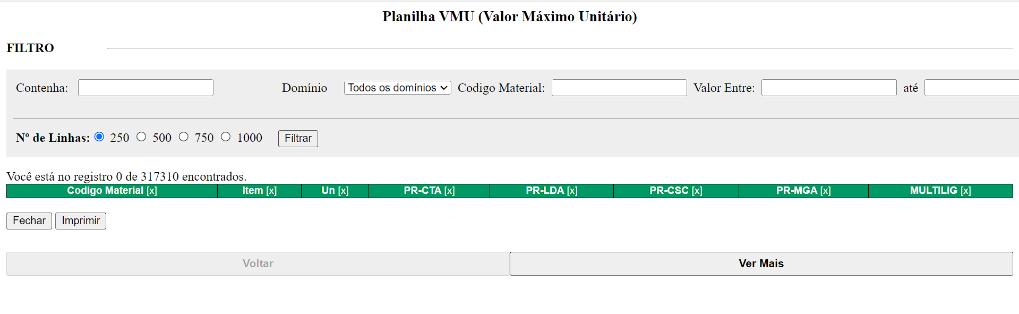Remove PR-CTA column via its [x]

pos(449,191)
